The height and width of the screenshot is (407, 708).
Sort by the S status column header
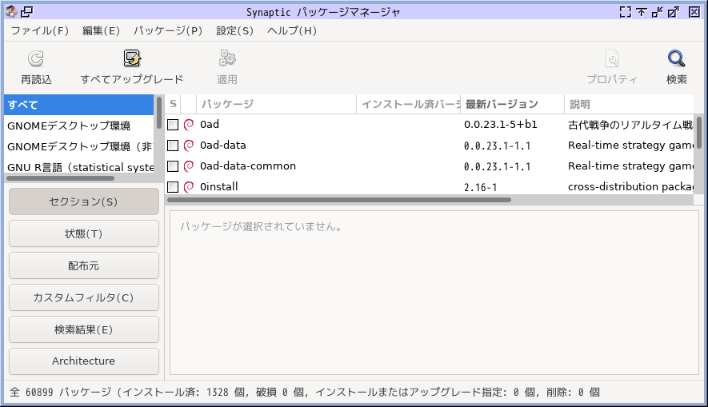point(173,104)
